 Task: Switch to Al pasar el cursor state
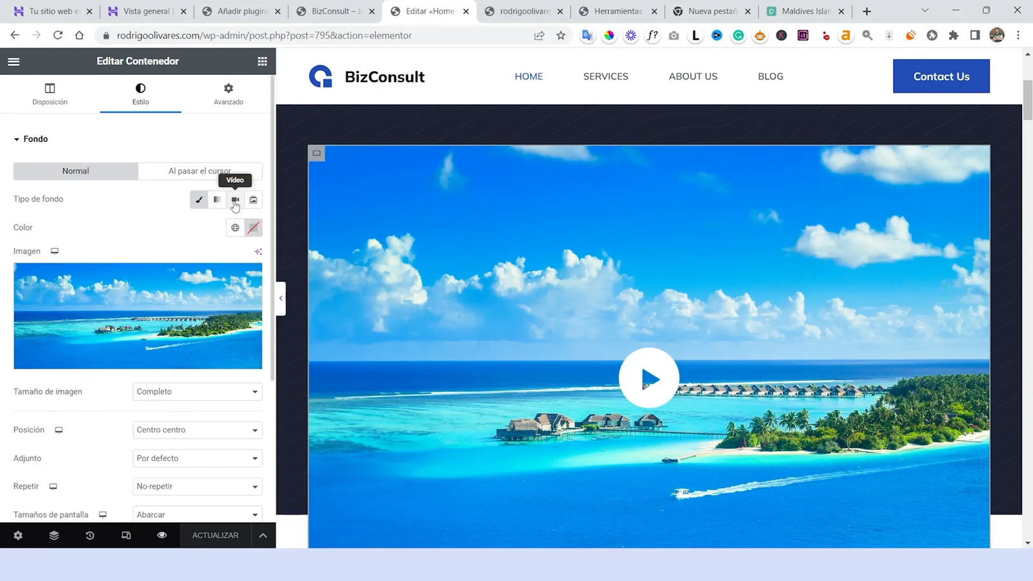pyautogui.click(x=200, y=170)
